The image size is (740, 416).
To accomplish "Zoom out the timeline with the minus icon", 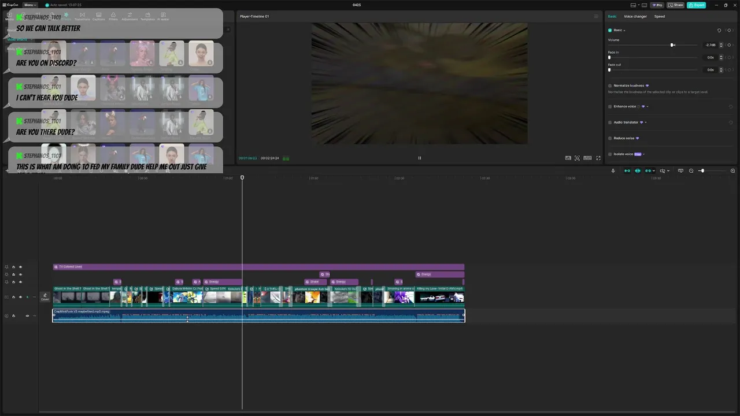I will (x=691, y=171).
